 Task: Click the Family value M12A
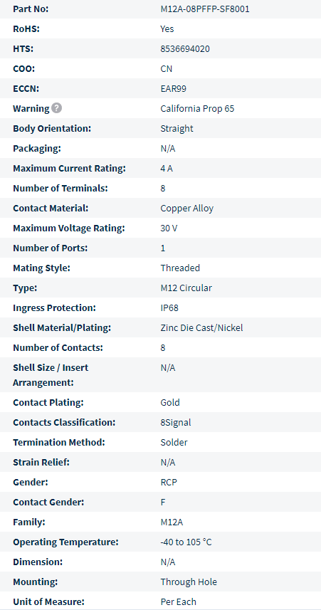point(172,522)
